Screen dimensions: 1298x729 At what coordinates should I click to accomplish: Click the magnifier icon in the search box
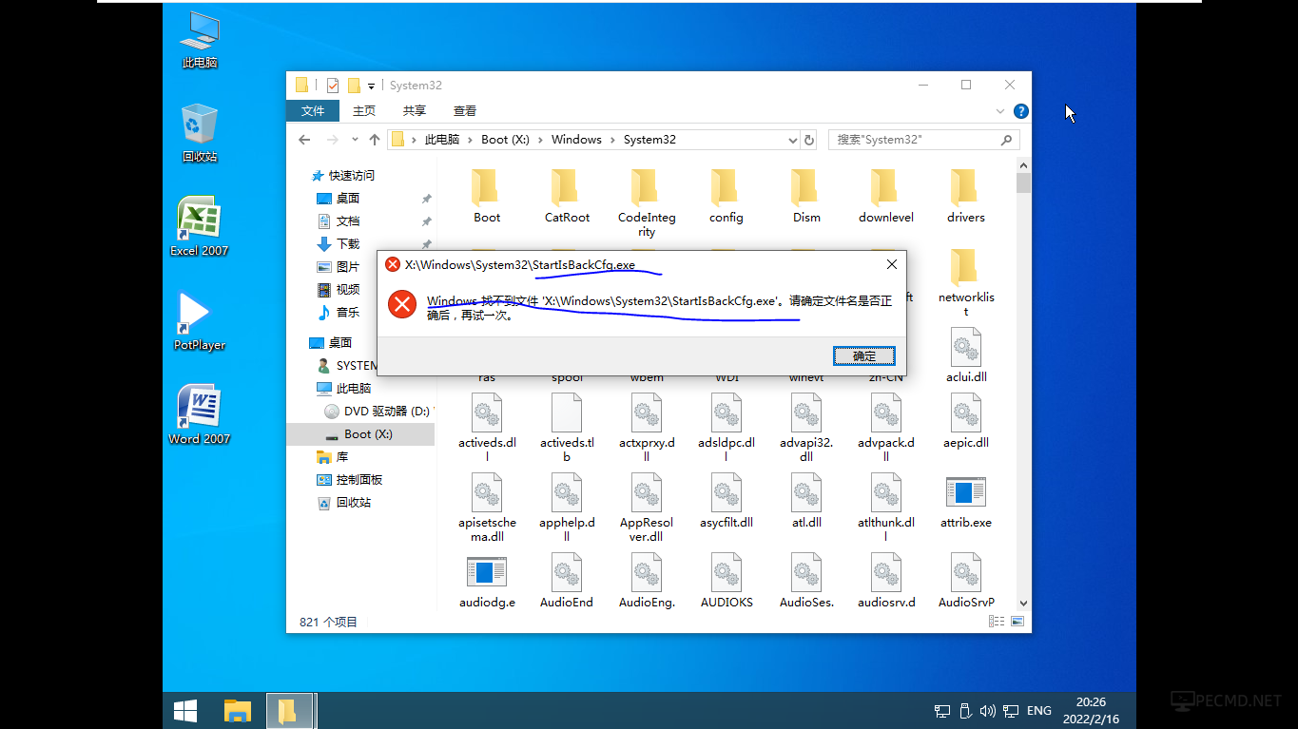point(1006,140)
